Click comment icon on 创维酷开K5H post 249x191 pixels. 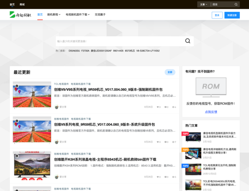click(x=165, y=177)
